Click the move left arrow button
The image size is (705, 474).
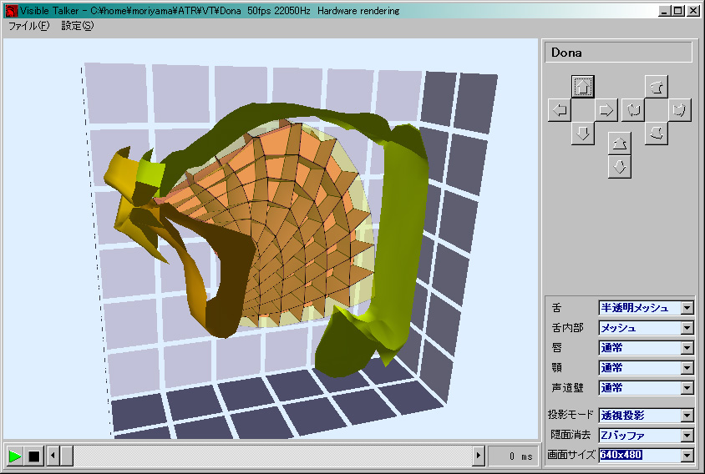(559, 109)
